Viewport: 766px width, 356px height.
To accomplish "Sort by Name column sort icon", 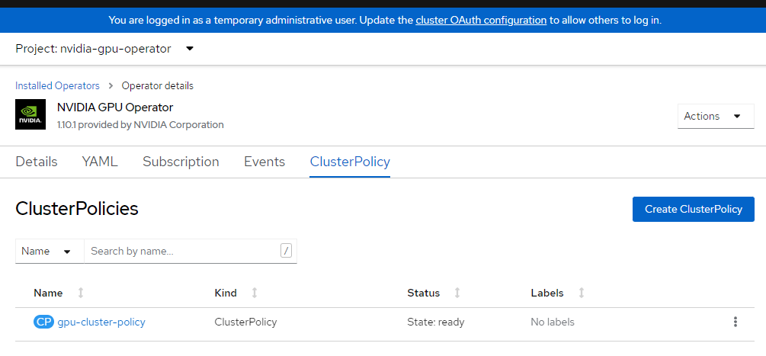I will [x=81, y=293].
